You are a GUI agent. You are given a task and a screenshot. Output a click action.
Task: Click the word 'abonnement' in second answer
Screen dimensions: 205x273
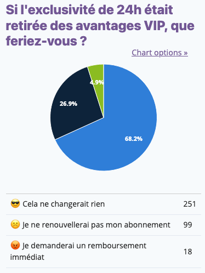(x=147, y=225)
